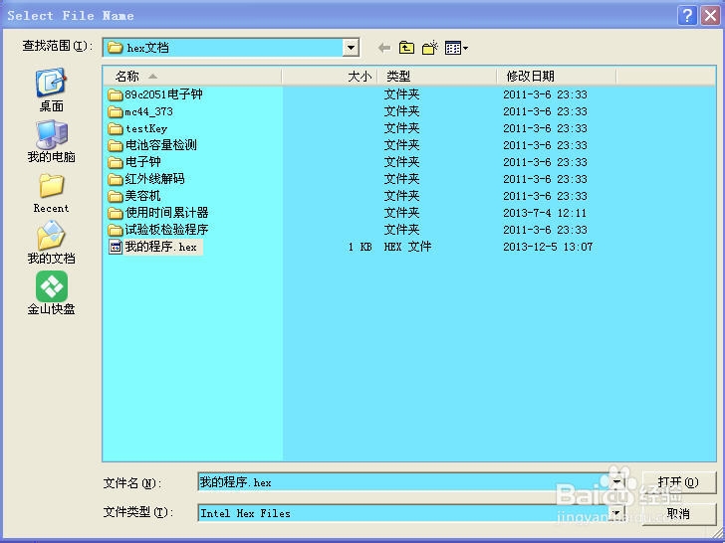This screenshot has height=543, width=725.
Task: Click the 89c2051电子钟 folder icon
Action: (x=116, y=95)
